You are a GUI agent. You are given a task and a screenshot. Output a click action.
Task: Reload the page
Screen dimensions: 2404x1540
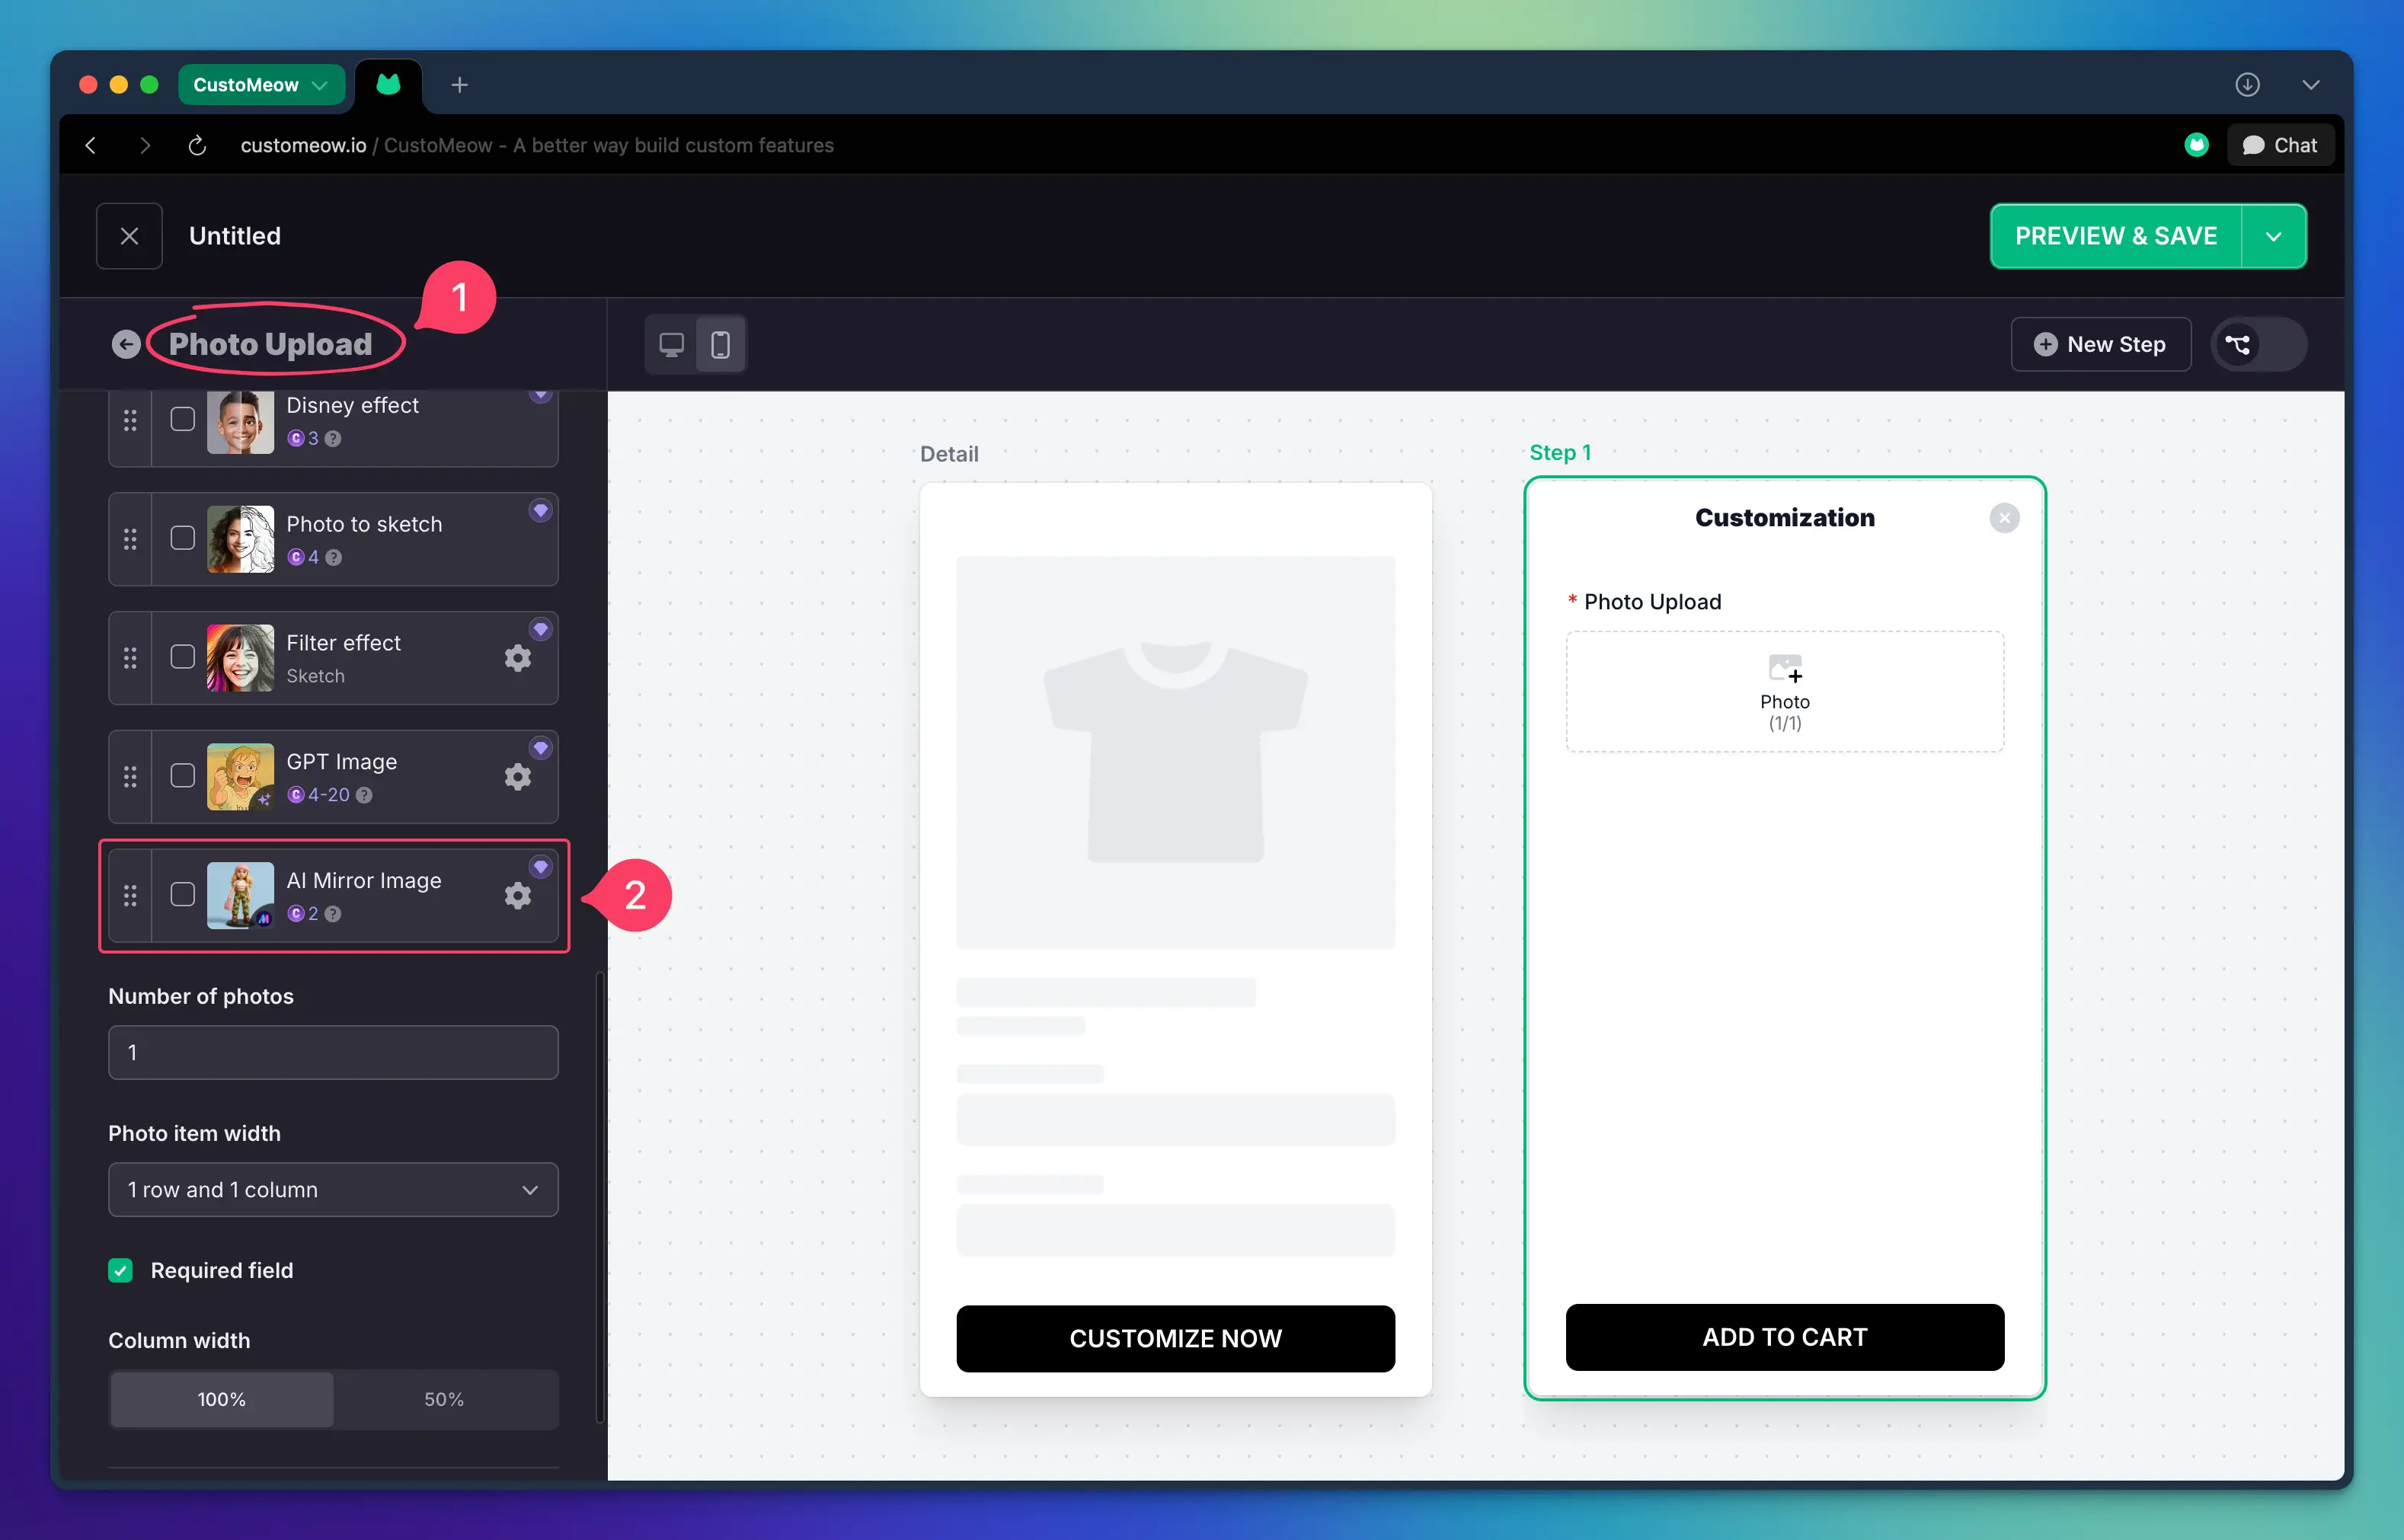197,146
